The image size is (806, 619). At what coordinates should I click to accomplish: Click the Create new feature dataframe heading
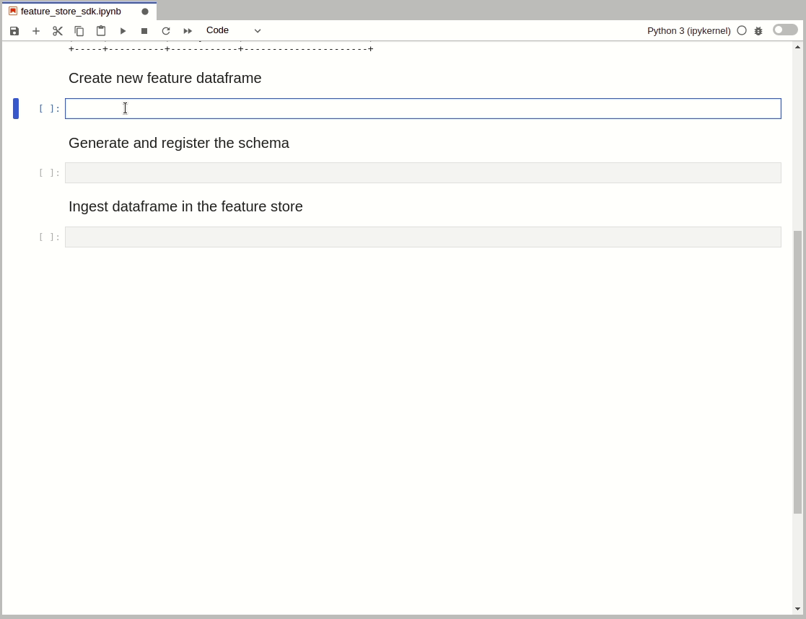click(165, 78)
